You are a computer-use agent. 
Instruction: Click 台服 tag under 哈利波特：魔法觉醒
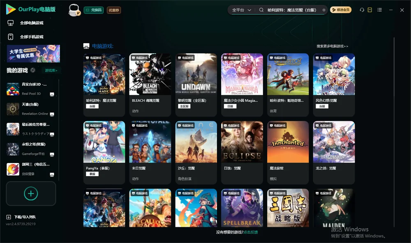92,106
